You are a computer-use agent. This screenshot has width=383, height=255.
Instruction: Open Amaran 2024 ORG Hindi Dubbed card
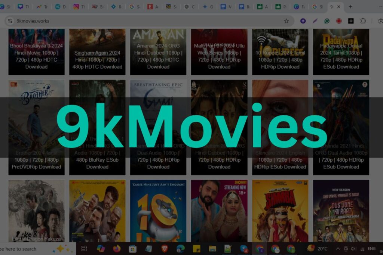tap(158, 52)
